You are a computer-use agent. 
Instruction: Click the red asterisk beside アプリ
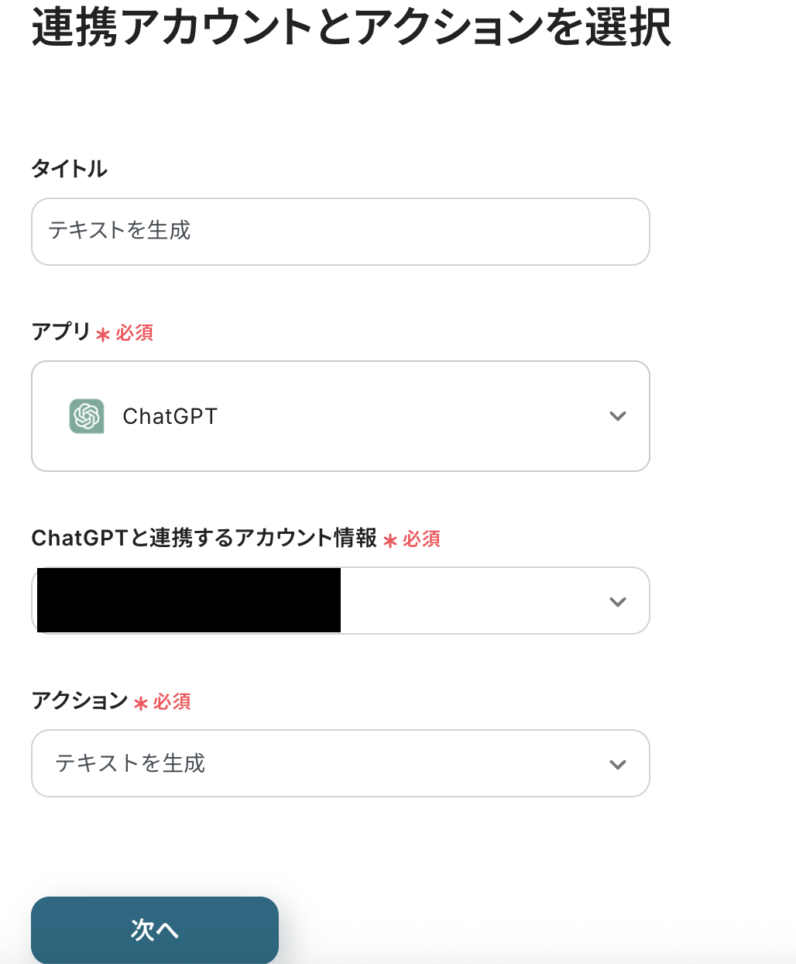tap(103, 334)
